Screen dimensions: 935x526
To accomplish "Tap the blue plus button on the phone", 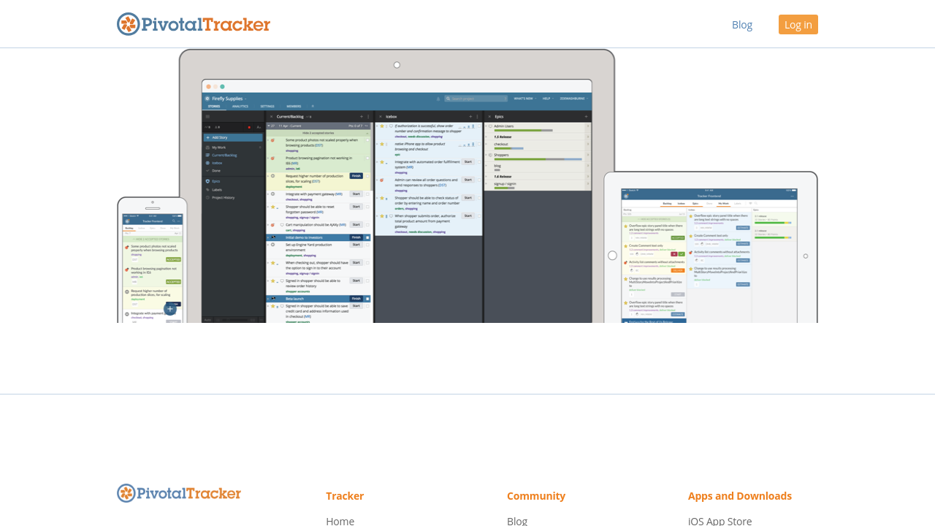I will point(170,309).
